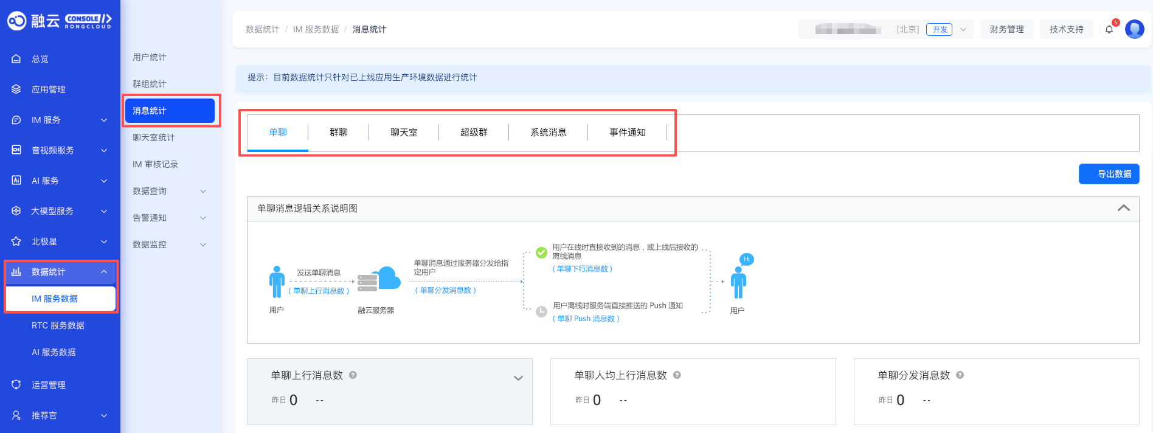Select 消息统计 in the submenu
This screenshot has height=433, width=1153.
click(170, 111)
